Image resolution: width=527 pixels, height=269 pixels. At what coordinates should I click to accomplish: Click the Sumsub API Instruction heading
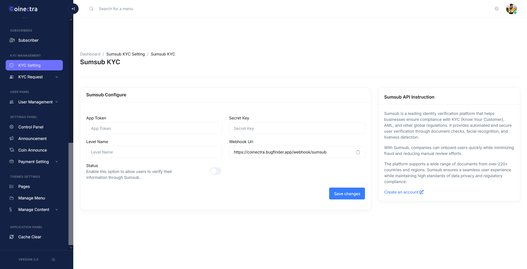409,97
